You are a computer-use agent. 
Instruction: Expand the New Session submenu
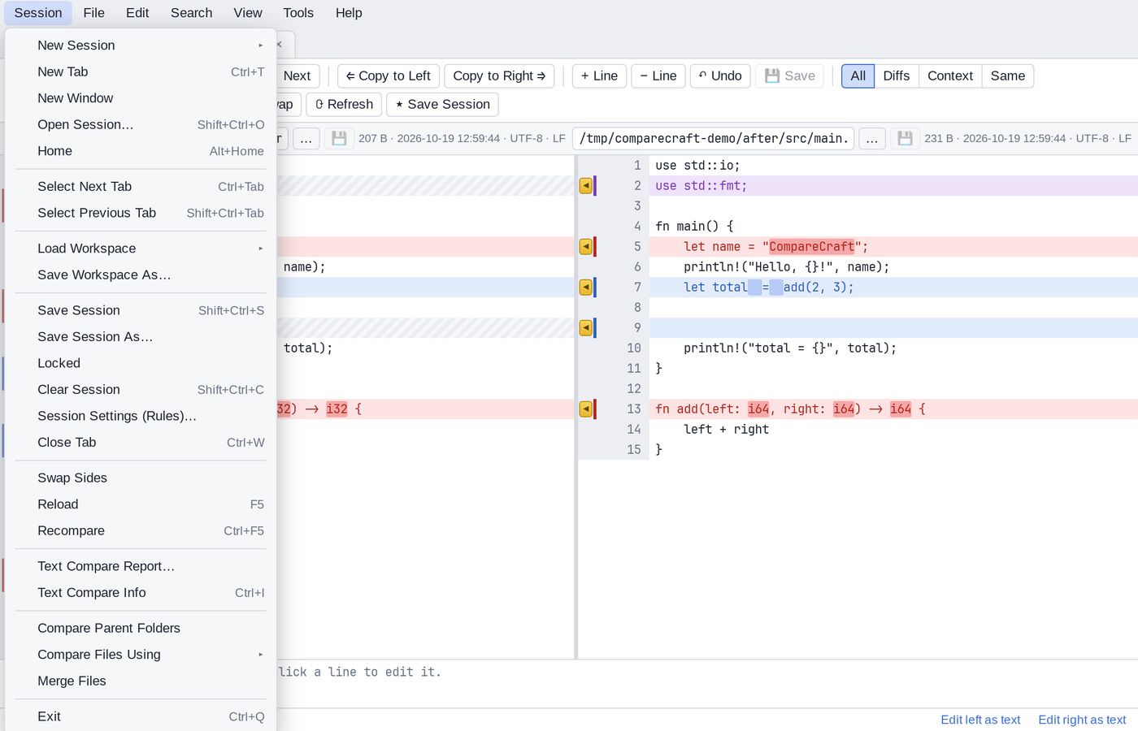pyautogui.click(x=141, y=45)
